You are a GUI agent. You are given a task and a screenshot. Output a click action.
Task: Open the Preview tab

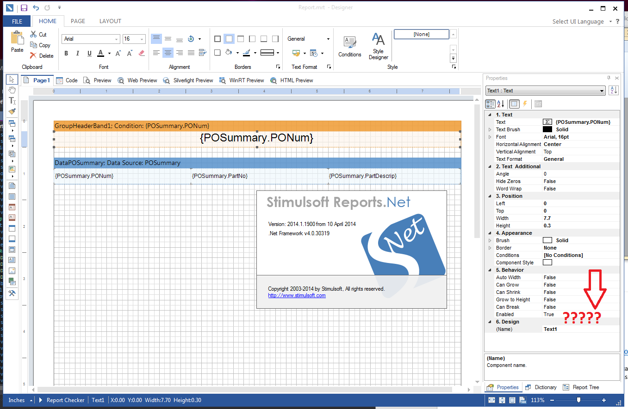click(x=97, y=80)
